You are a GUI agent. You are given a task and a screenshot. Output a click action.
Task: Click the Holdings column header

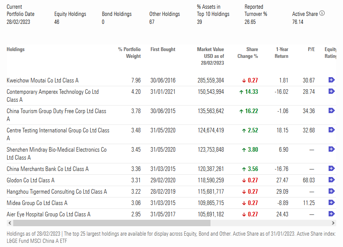point(16,49)
